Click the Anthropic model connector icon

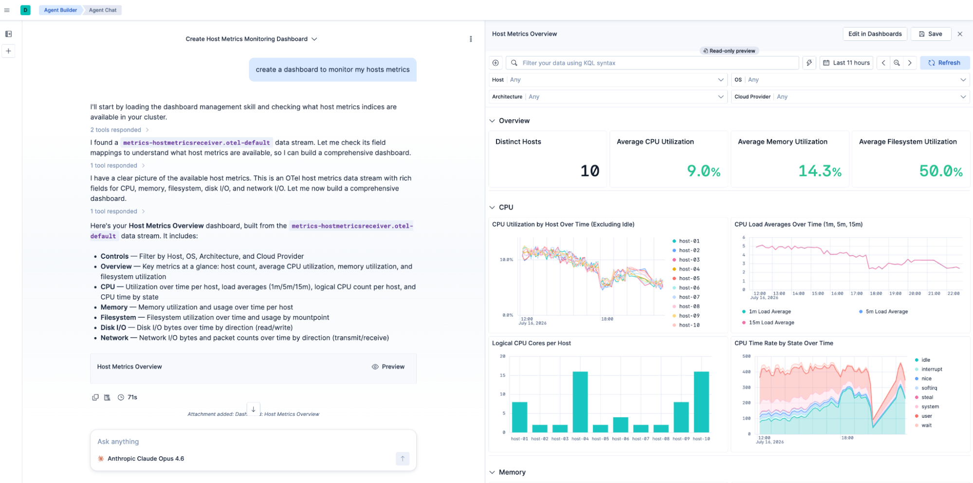coord(101,459)
